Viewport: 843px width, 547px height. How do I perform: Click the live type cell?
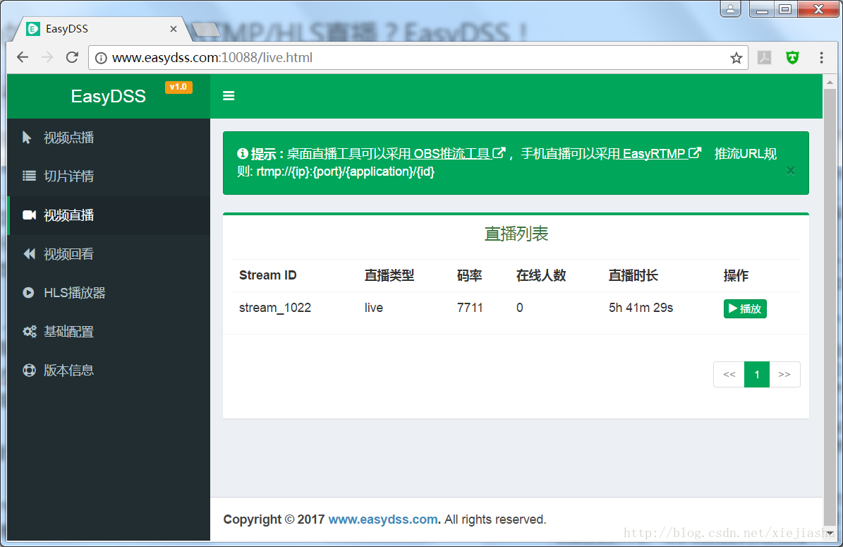coord(374,308)
